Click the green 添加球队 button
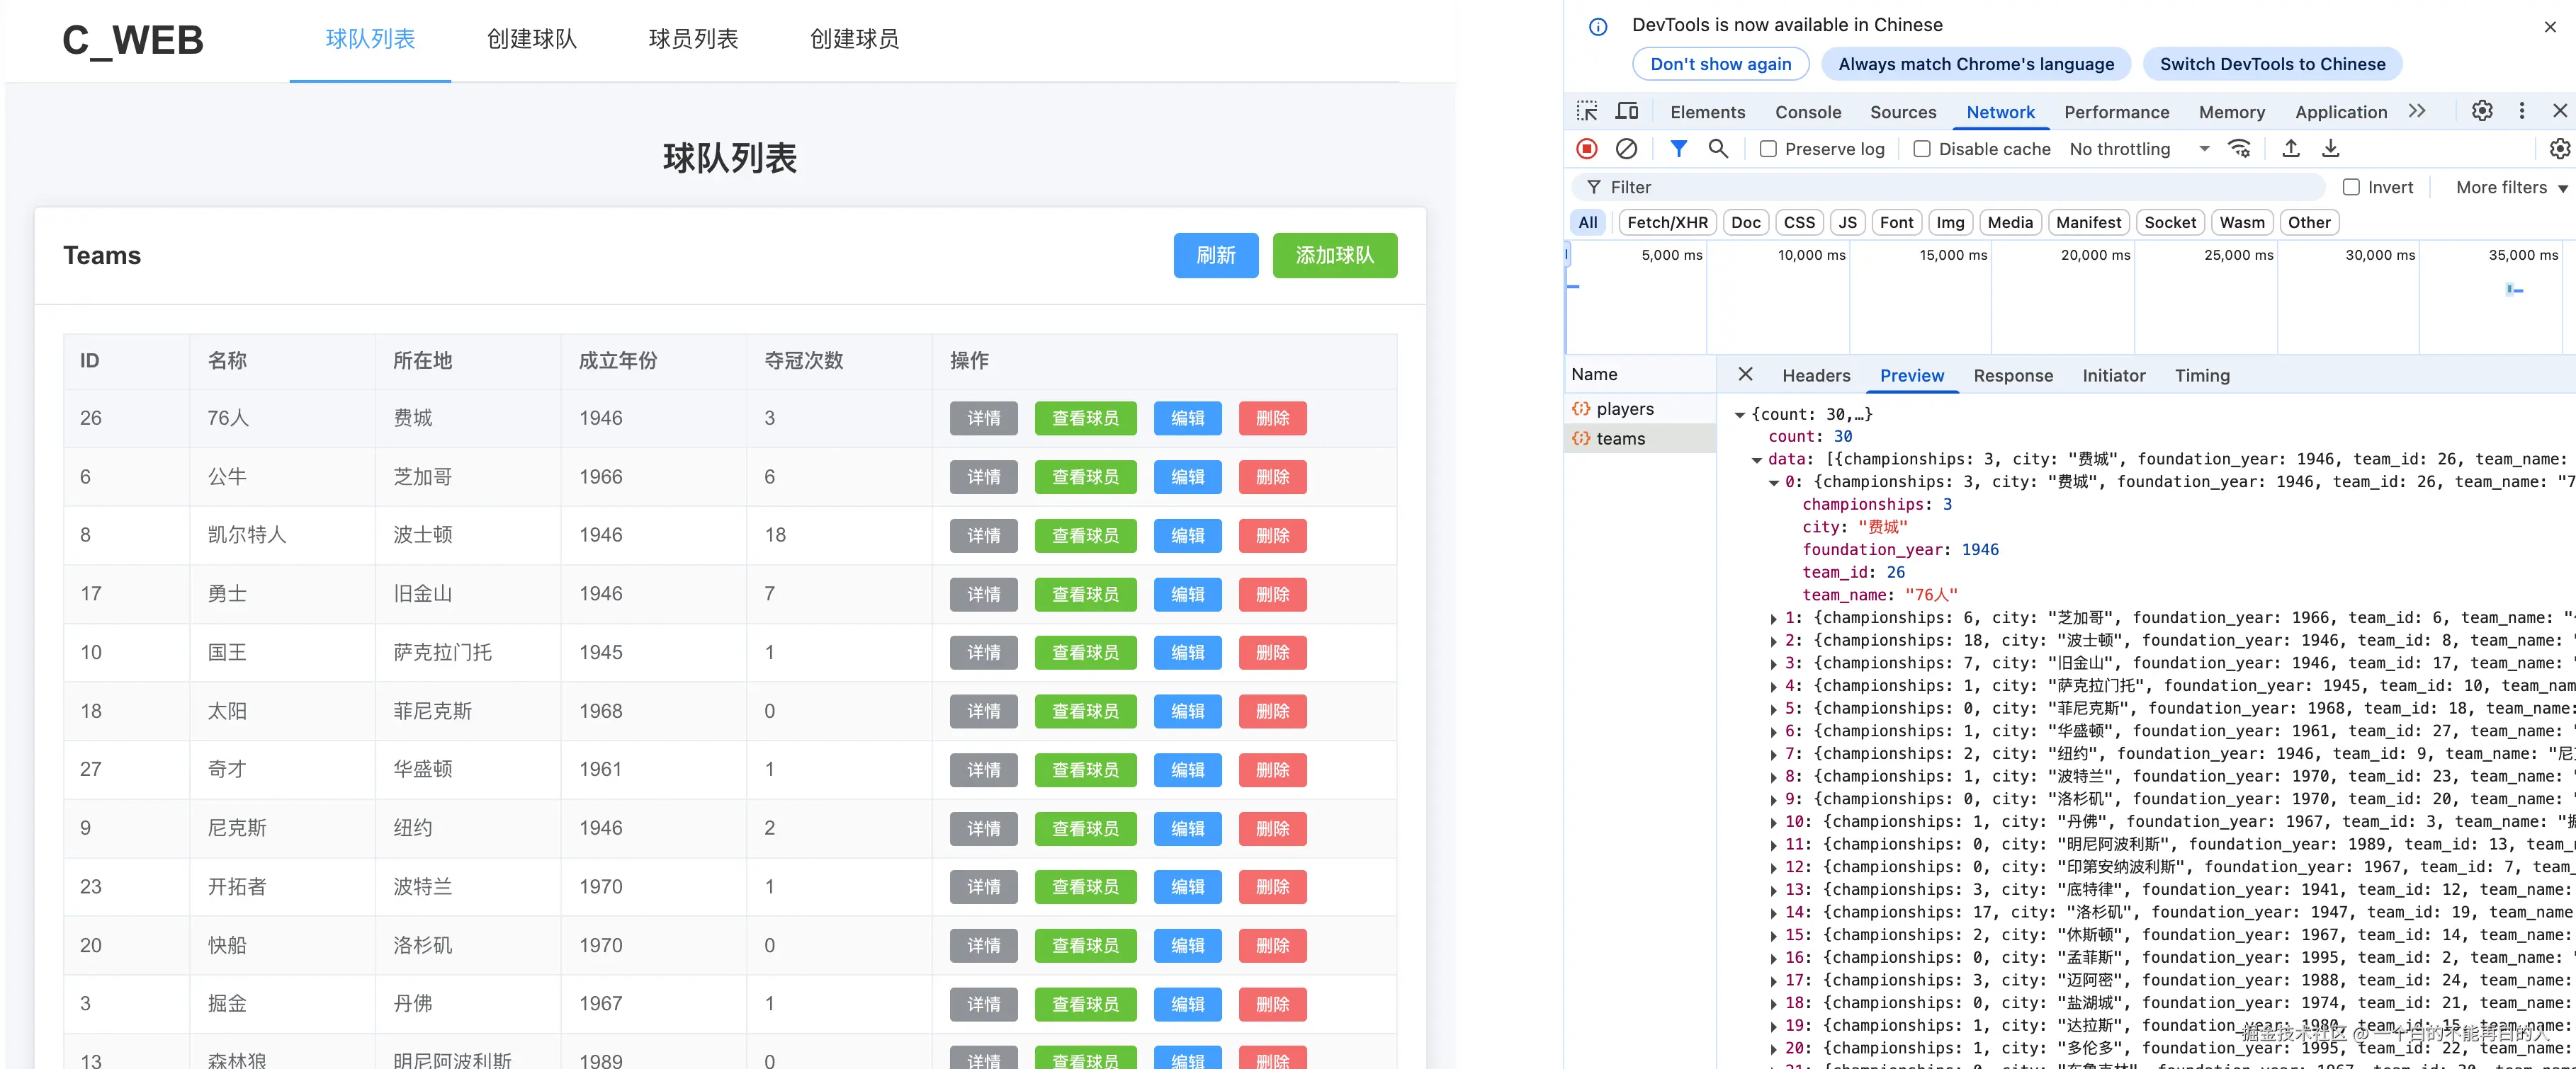This screenshot has width=2576, height=1069. 1334,256
